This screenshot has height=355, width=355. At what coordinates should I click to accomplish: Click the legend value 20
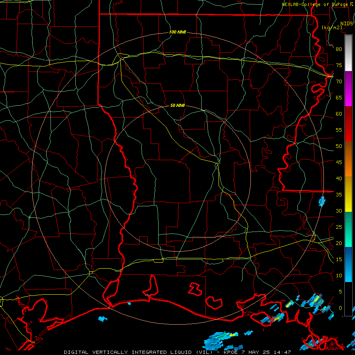point(339,243)
